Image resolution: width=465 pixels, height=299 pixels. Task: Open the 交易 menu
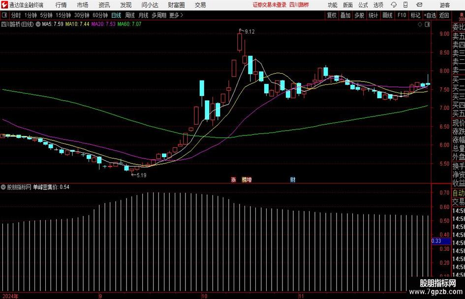click(x=200, y=5)
